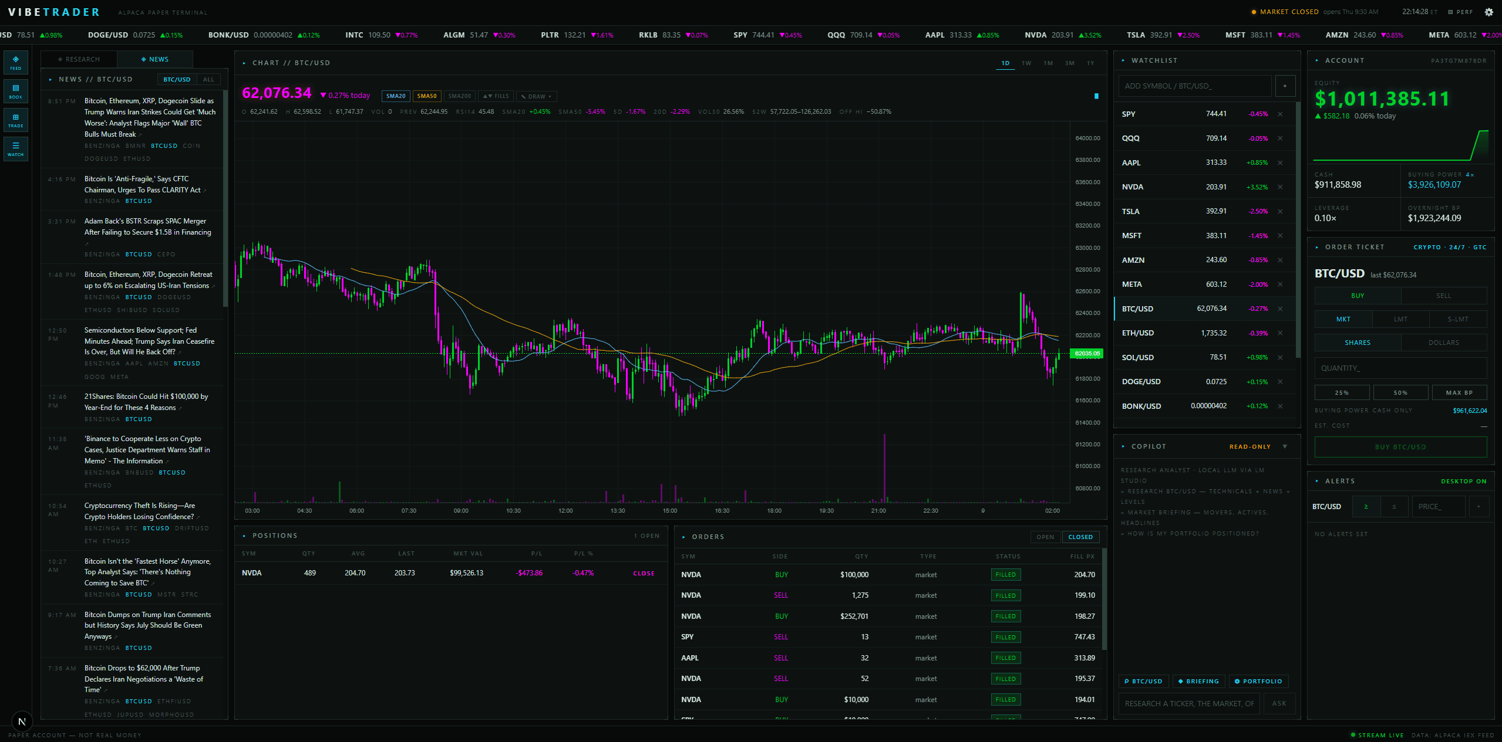Collapse the Positions panel arrow

244,536
